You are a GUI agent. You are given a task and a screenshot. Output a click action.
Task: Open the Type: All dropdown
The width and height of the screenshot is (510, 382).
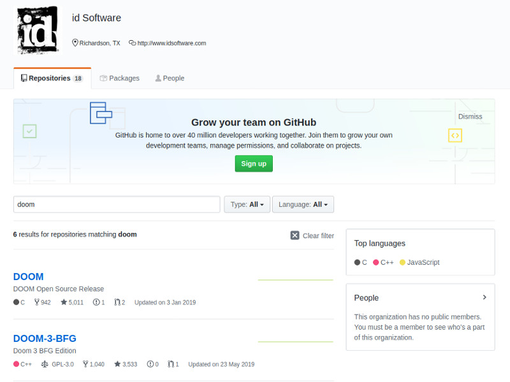pos(247,204)
